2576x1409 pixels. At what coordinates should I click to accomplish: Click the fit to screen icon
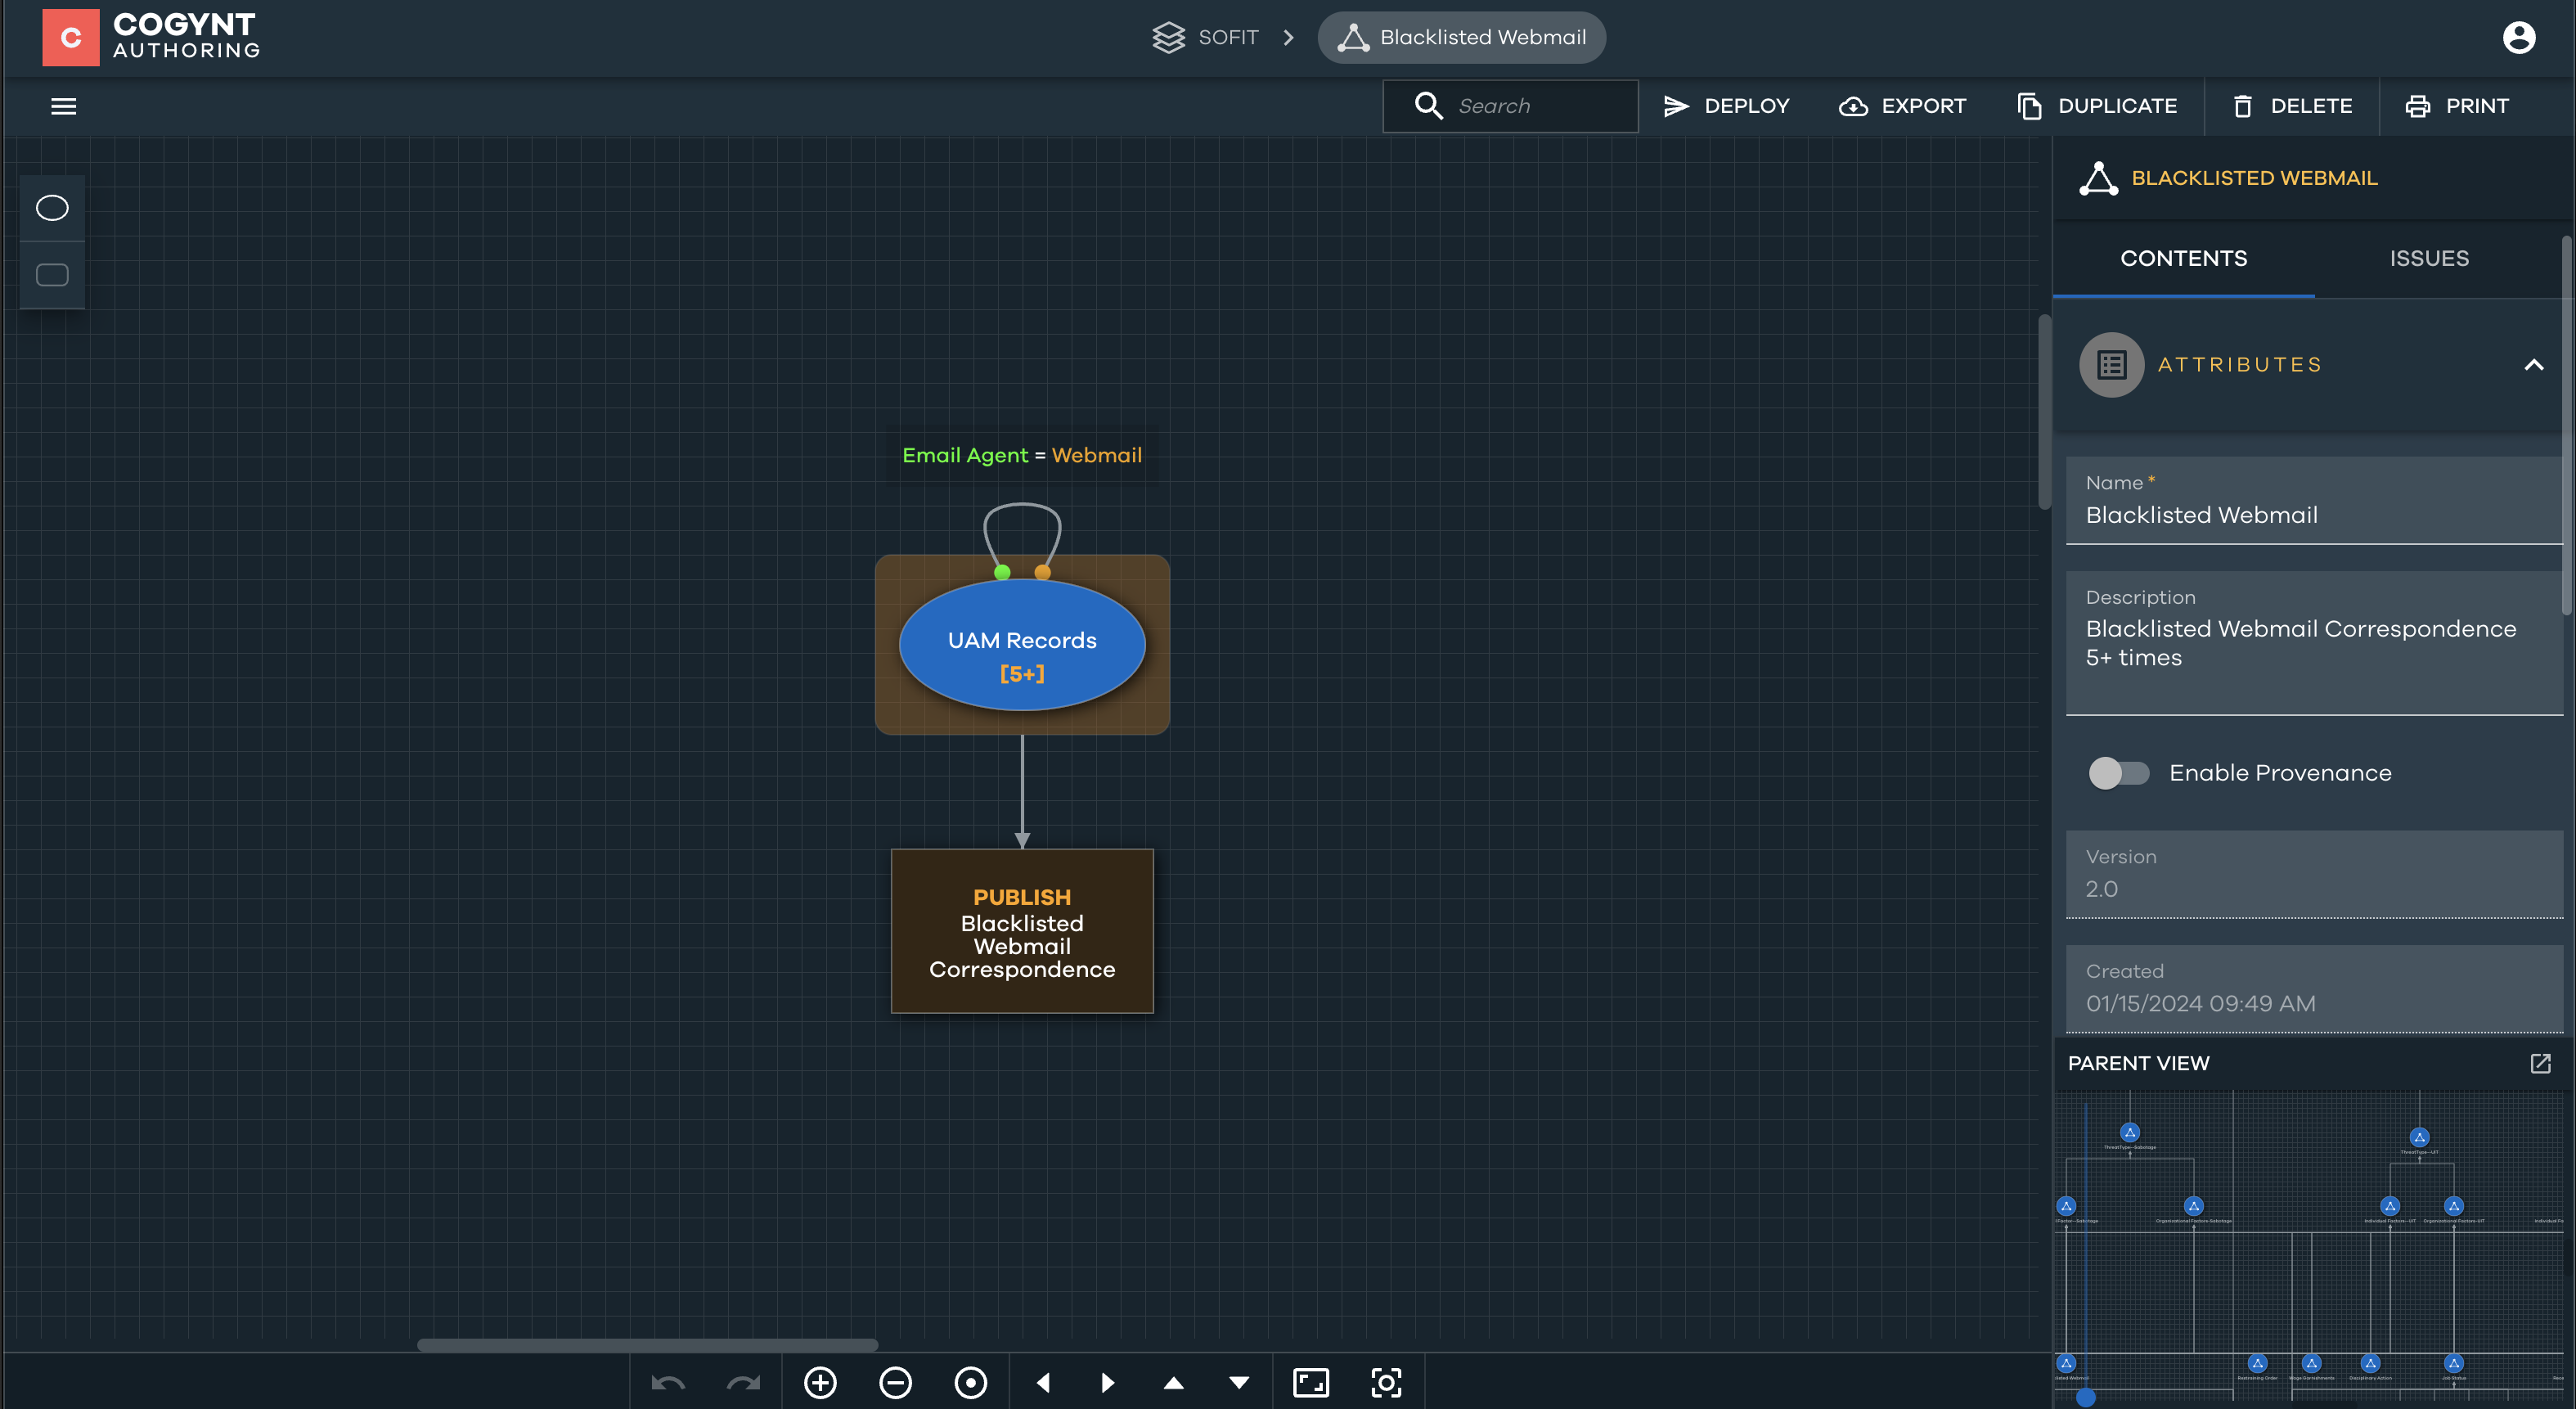[x=1310, y=1382]
